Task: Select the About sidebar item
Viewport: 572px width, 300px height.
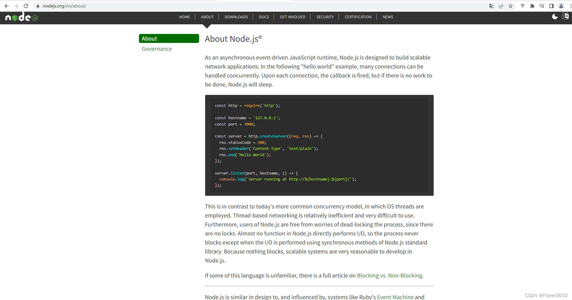Action: coord(169,38)
